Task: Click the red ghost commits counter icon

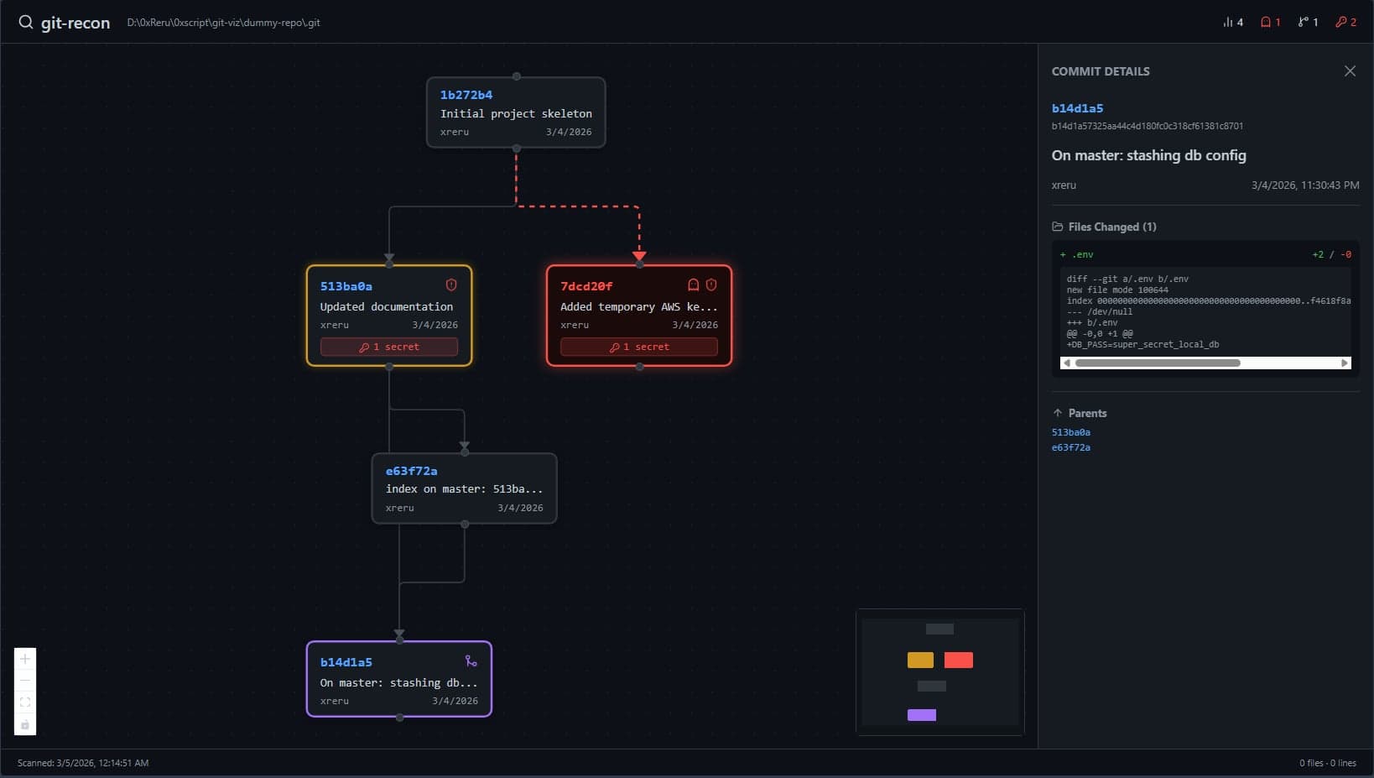Action: click(1266, 22)
